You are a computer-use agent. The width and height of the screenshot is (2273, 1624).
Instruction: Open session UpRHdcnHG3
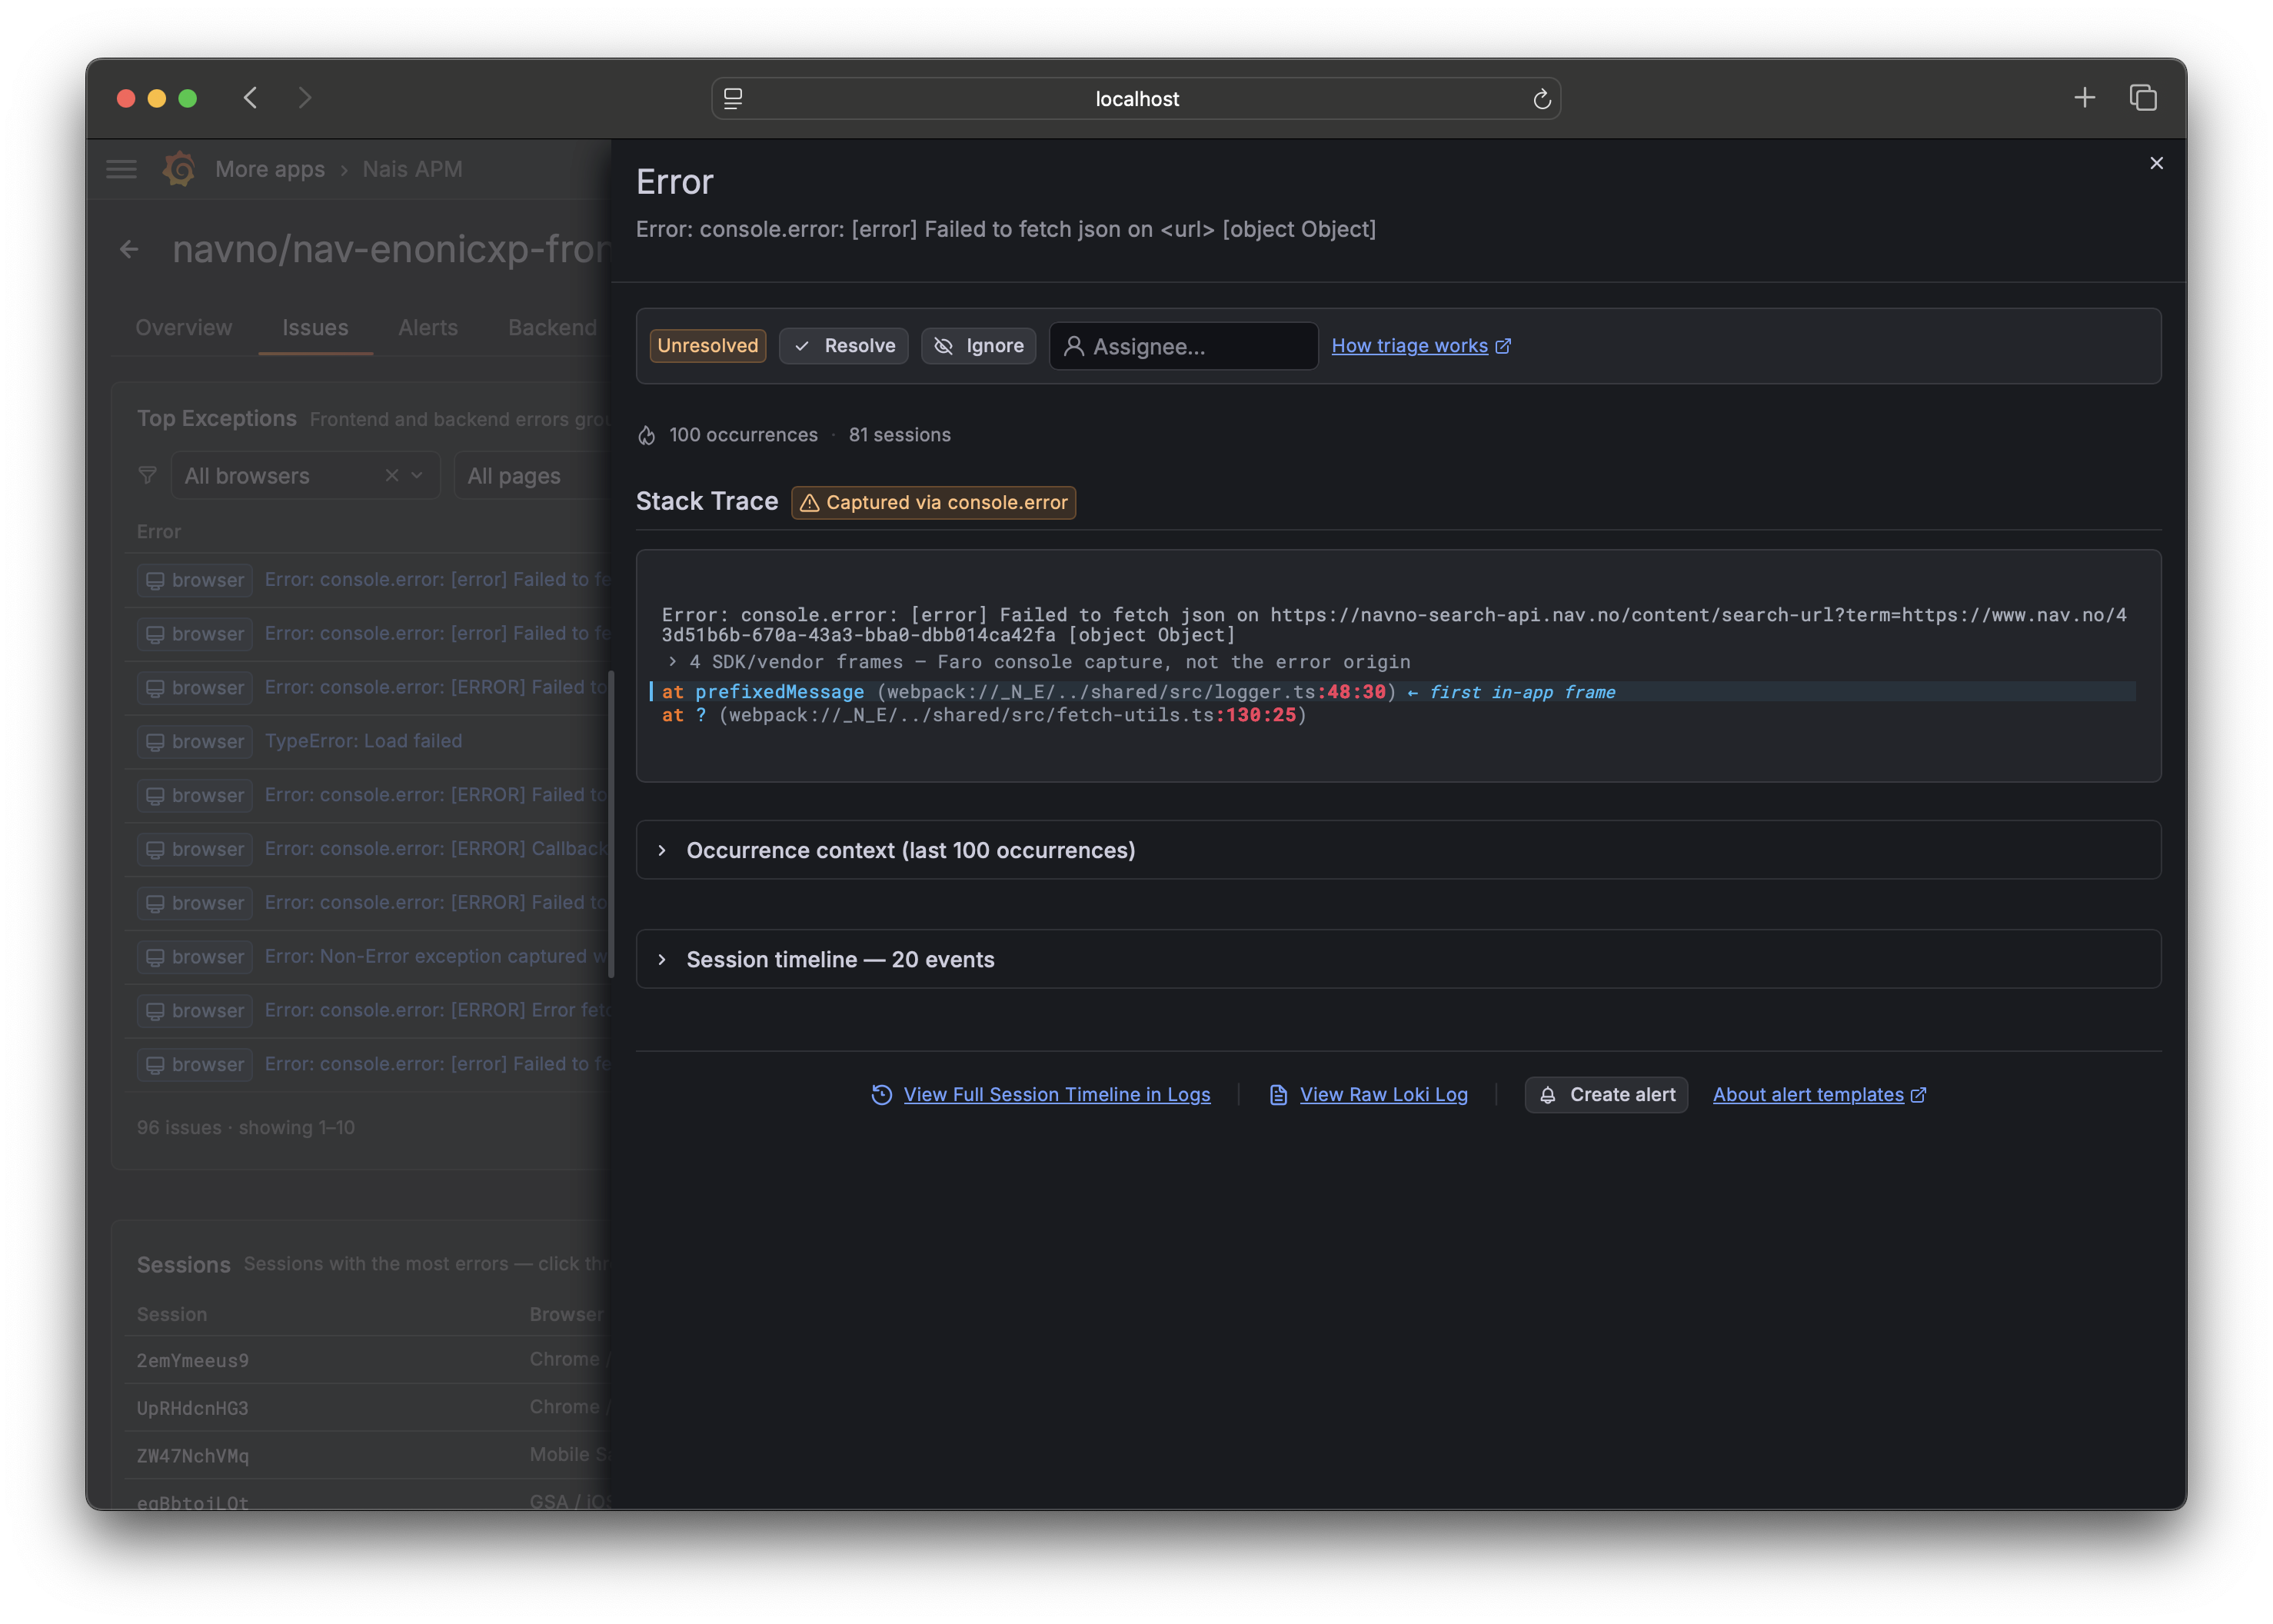pyautogui.click(x=192, y=1408)
